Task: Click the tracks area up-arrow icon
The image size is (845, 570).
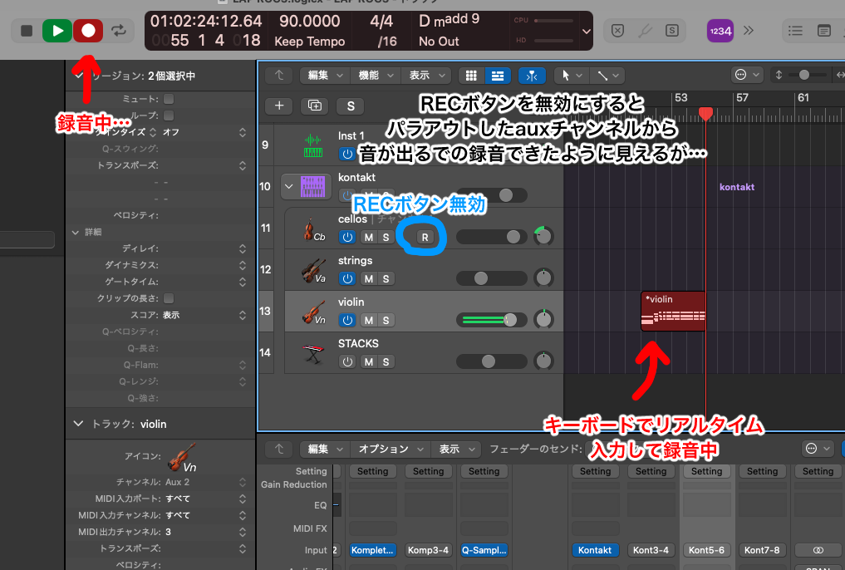Action: (279, 76)
